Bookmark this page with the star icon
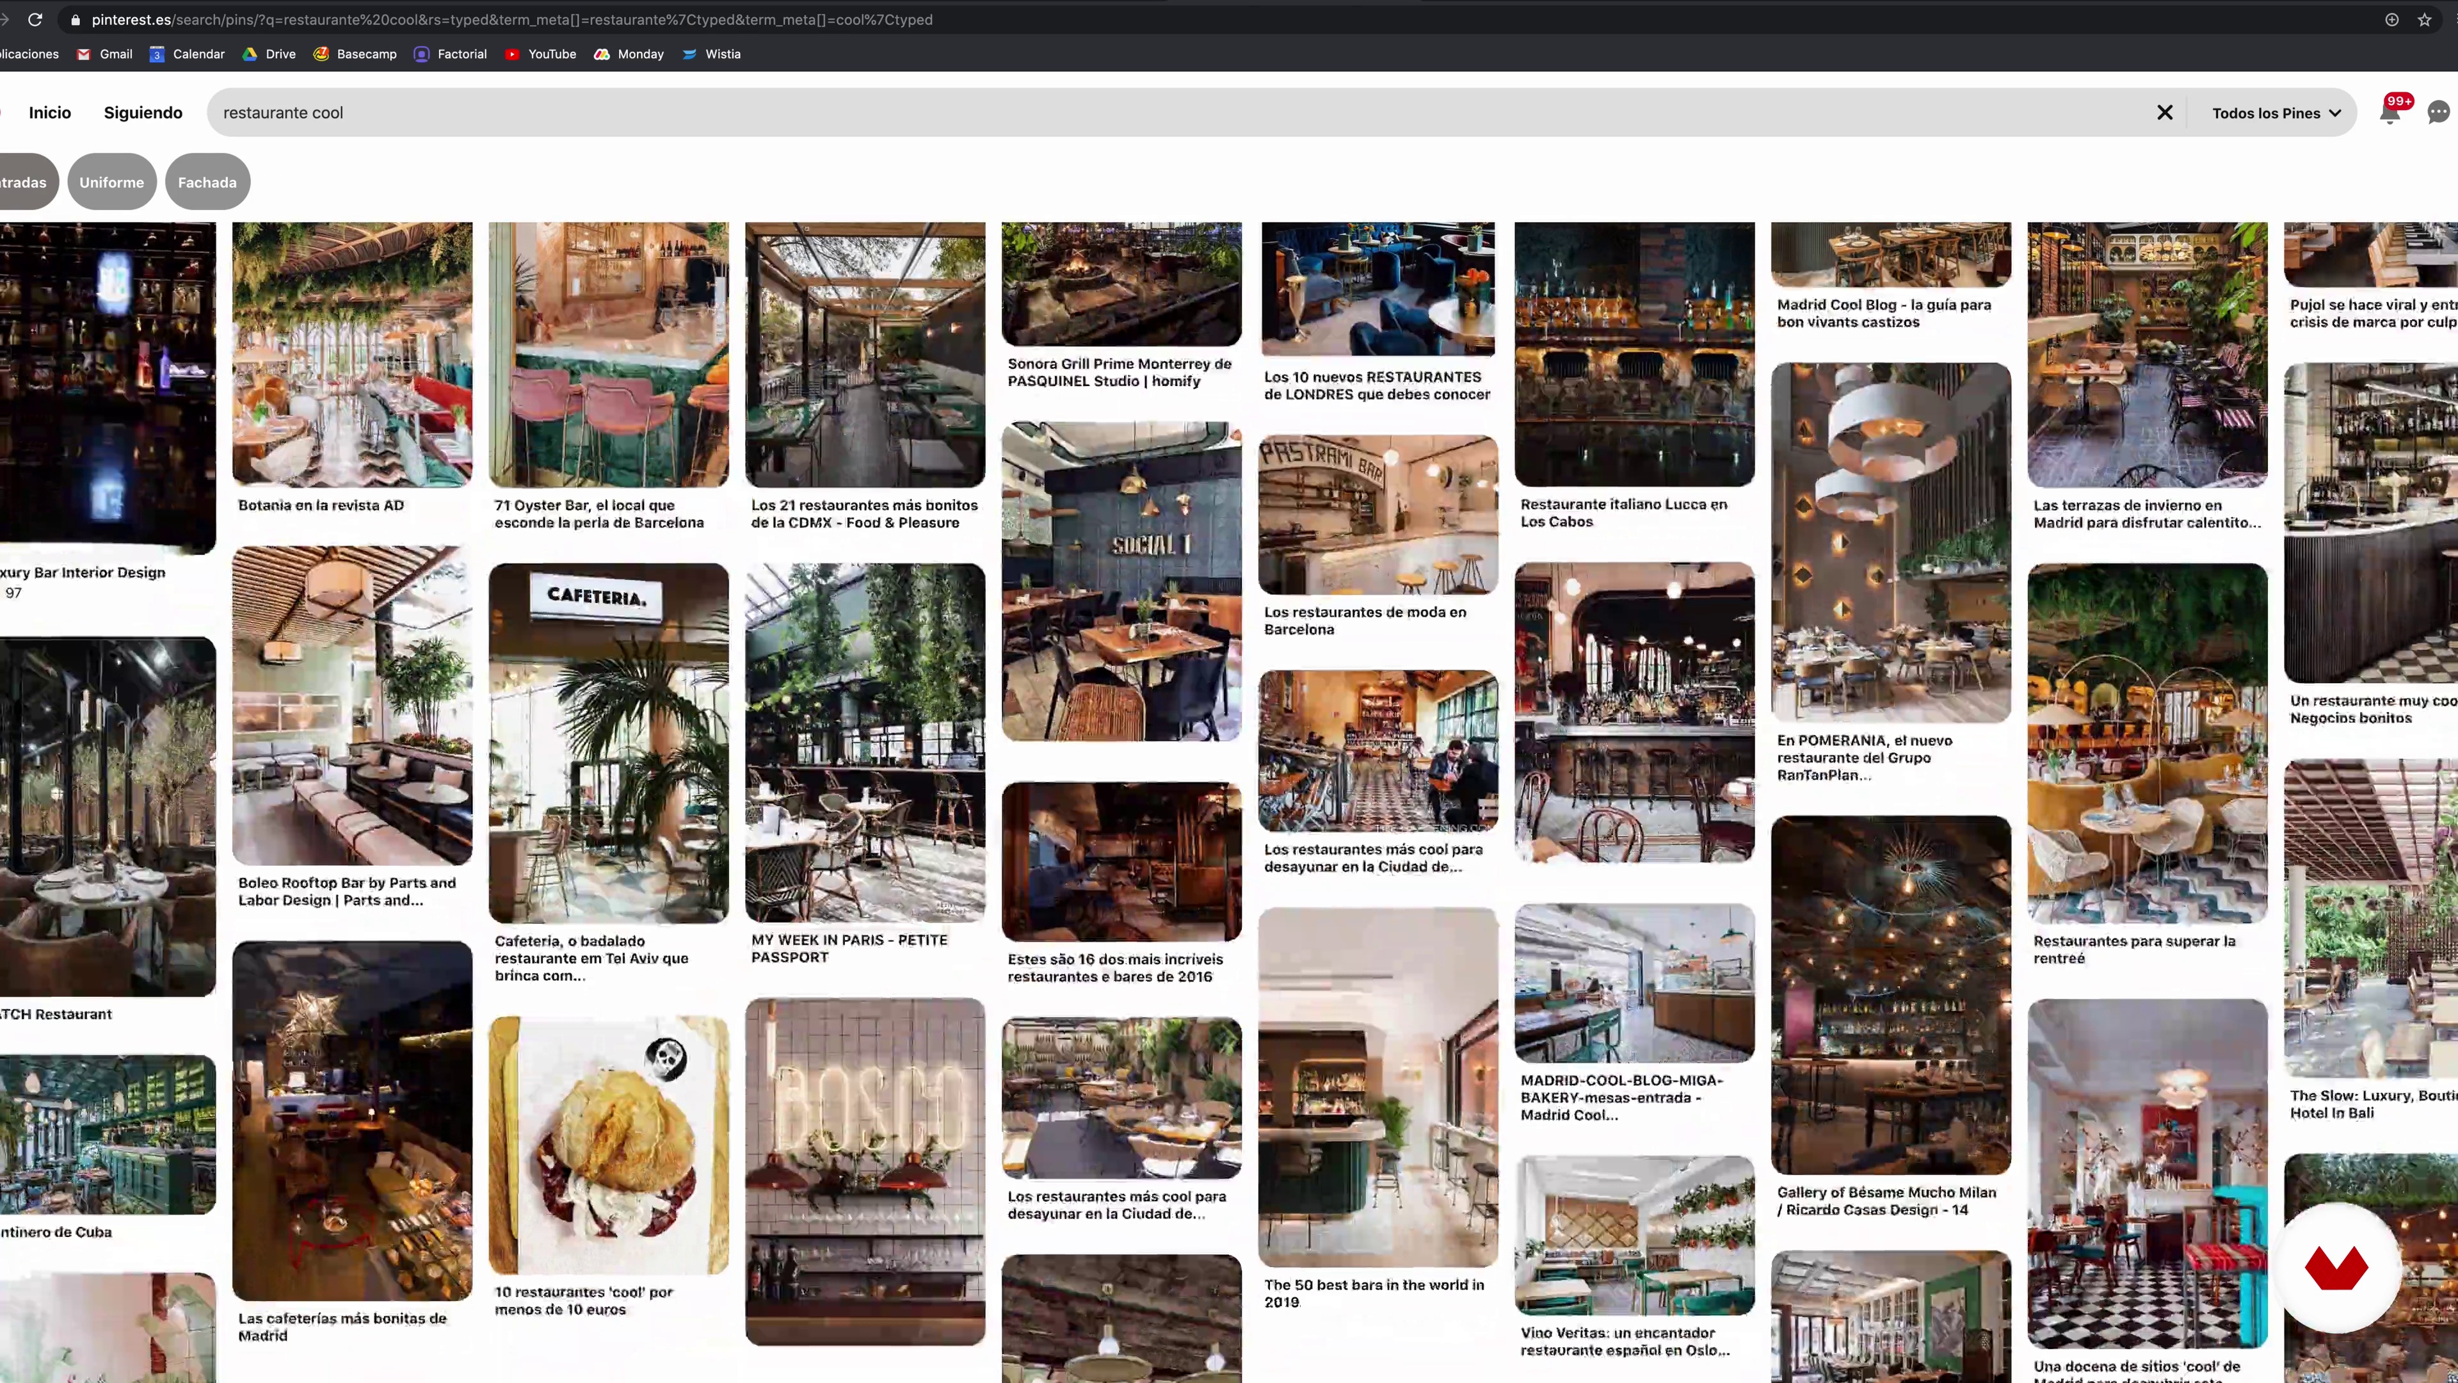This screenshot has width=2458, height=1383. pyautogui.click(x=2423, y=19)
